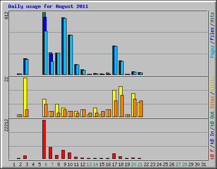Click day label "5" on the x-axis
217x169 pixels.
[39, 164]
